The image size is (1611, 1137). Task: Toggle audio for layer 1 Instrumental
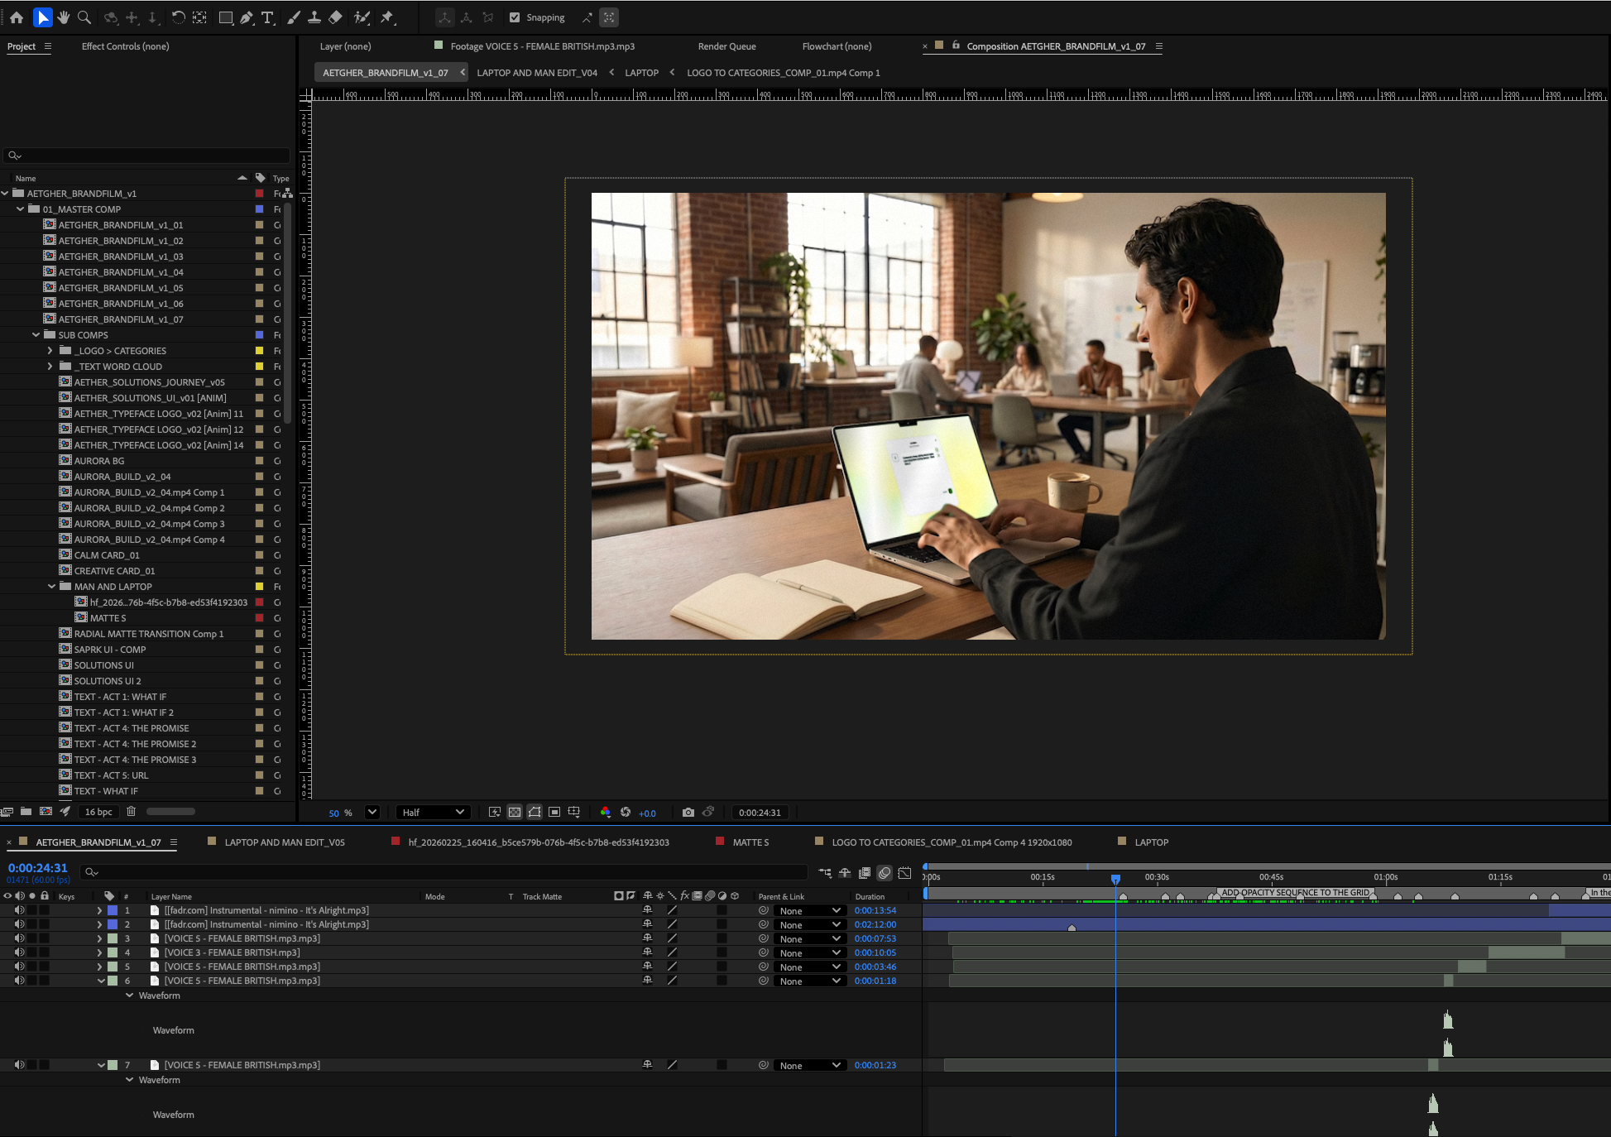pos(19,910)
